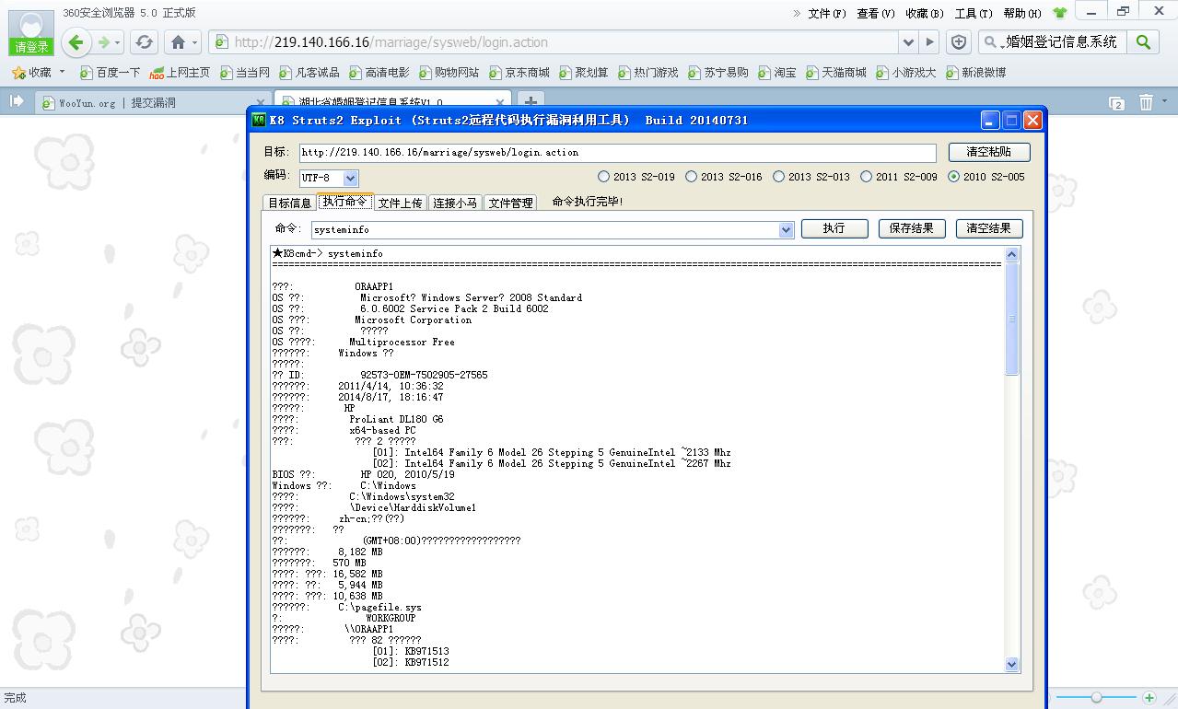This screenshot has width=1178, height=709.
Task: Click the trash bin closed-tabs icon
Action: (1146, 102)
